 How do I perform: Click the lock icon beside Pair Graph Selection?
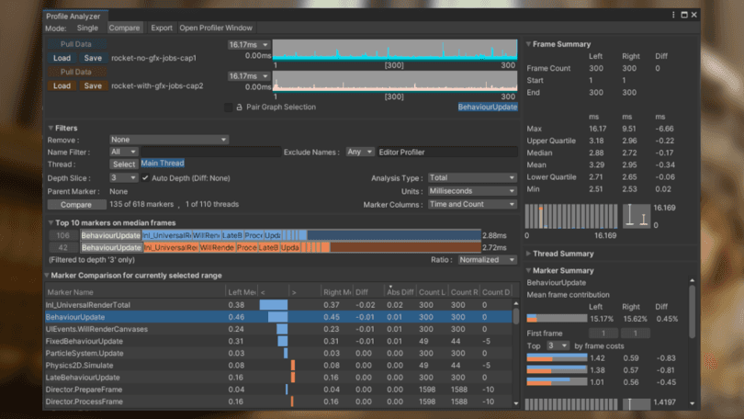(x=239, y=108)
